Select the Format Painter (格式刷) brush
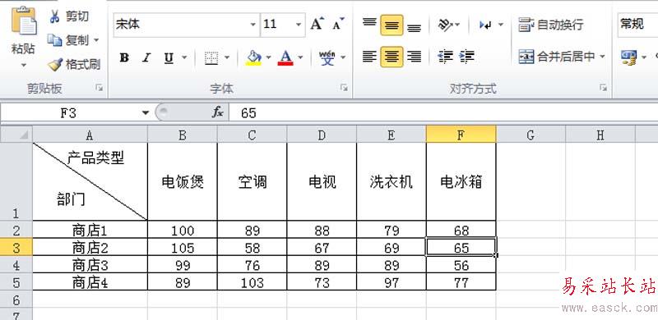 pos(73,65)
